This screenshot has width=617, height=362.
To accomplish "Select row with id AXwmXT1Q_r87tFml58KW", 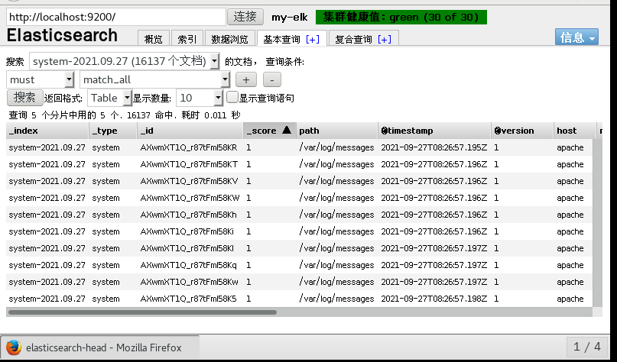I will point(299,198).
